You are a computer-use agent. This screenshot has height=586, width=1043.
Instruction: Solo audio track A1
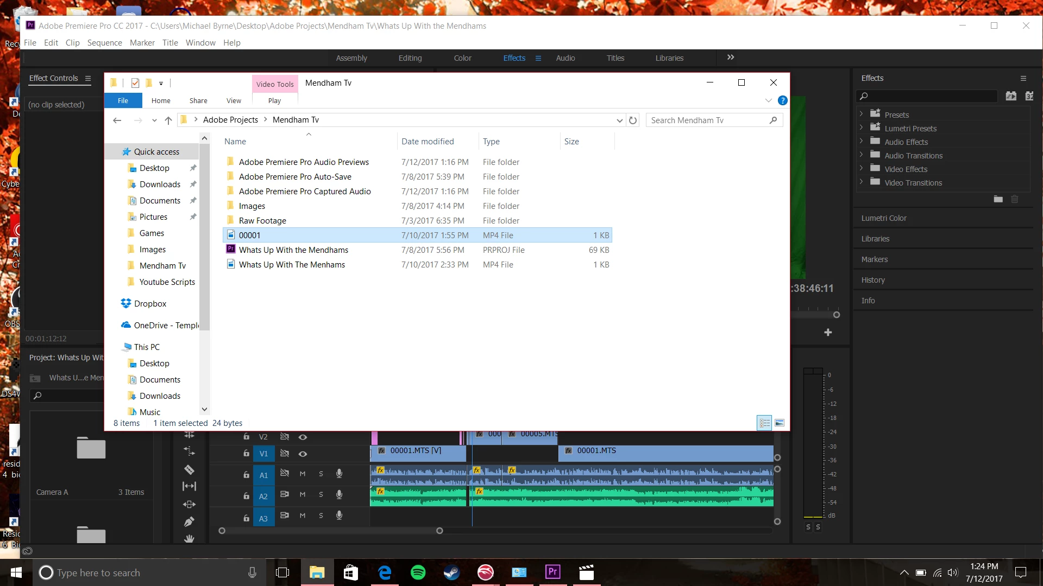(x=321, y=474)
